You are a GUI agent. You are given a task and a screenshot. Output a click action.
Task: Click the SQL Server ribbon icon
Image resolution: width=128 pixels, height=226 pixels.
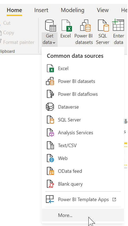coord(103,25)
